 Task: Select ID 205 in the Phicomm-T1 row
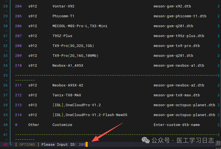[x=18, y=16]
